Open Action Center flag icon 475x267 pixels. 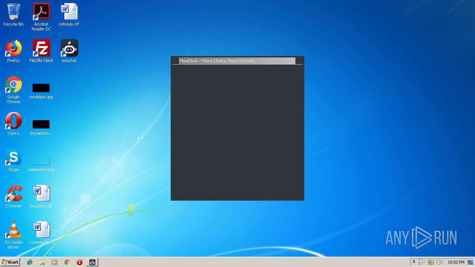pos(422,262)
